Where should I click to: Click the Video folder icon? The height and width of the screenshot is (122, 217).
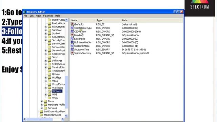coord(50,81)
